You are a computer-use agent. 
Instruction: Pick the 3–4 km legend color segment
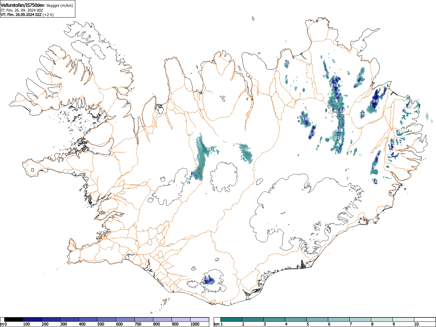pos(275,320)
